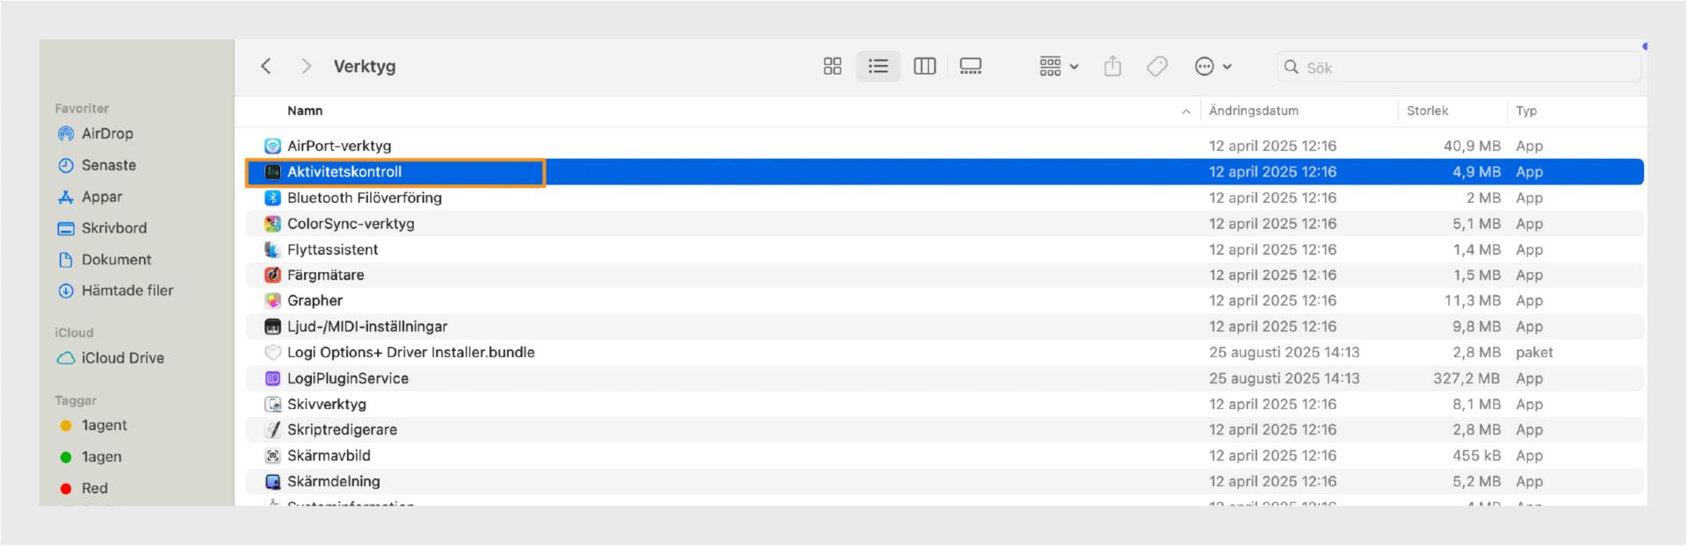The height and width of the screenshot is (546, 1687).
Task: Open the more actions ellipsis dropdown
Action: [x=1213, y=67]
